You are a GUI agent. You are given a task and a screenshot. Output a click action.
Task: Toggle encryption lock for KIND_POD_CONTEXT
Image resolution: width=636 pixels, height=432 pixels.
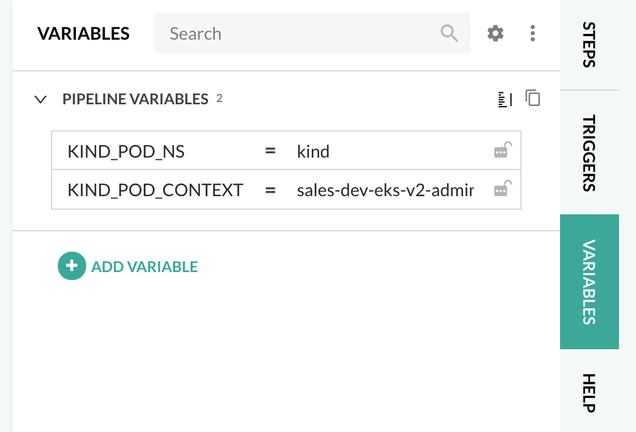(x=503, y=189)
